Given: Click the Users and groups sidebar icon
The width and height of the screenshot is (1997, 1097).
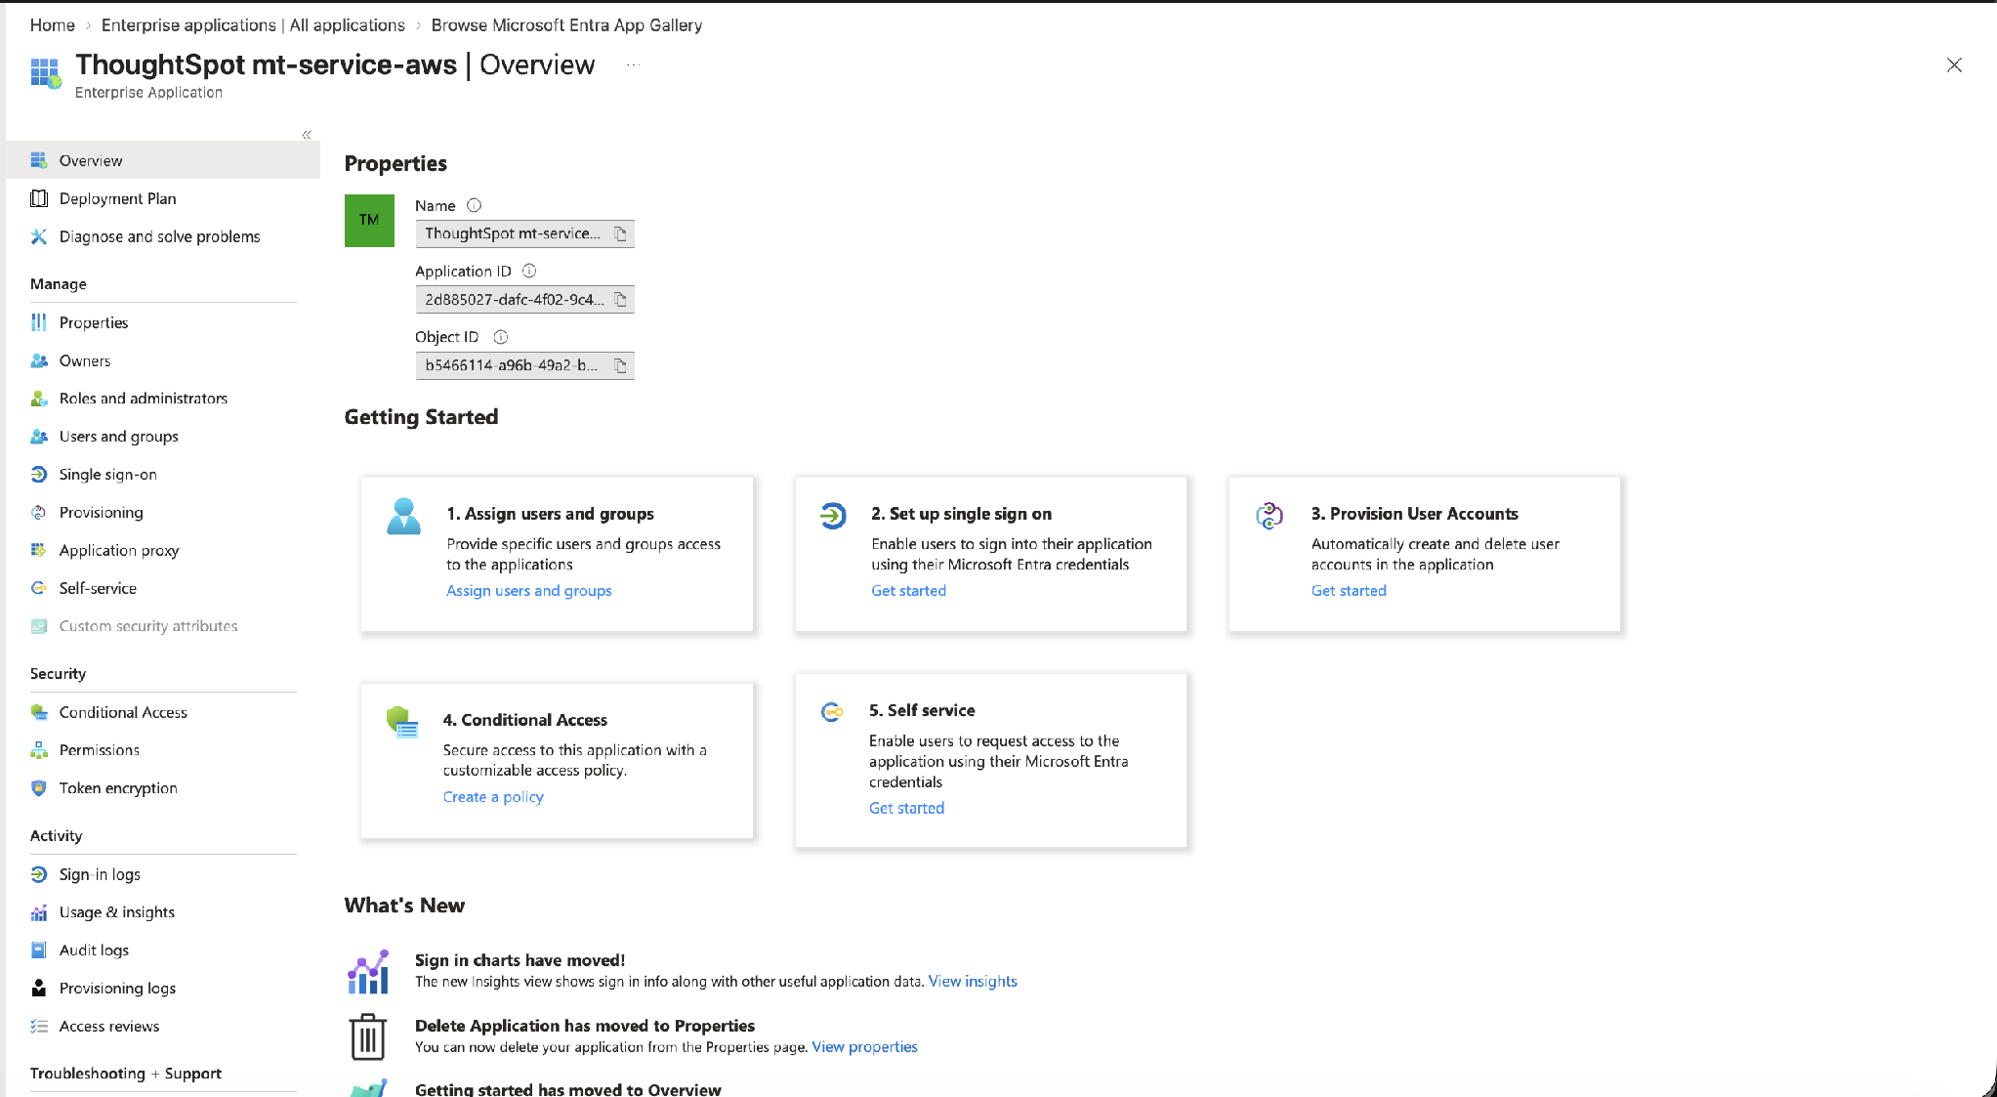Looking at the screenshot, I should pyautogui.click(x=39, y=437).
